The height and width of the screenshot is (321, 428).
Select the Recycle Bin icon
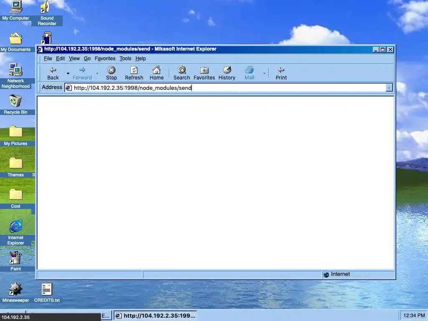[15, 104]
